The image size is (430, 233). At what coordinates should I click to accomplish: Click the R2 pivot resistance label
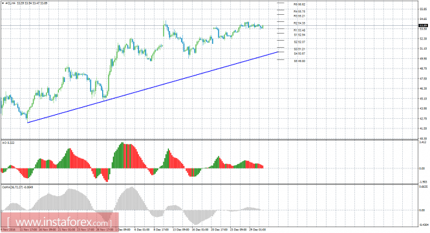point(299,23)
